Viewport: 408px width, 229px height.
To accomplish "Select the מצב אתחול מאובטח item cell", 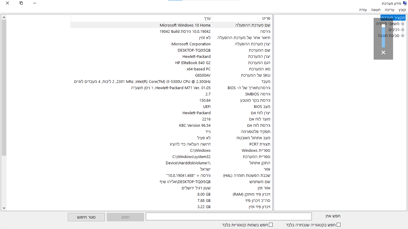I will point(254,138).
